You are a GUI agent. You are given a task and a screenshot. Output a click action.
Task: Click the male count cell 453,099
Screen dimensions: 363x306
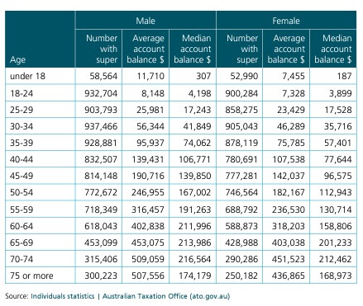101,242
